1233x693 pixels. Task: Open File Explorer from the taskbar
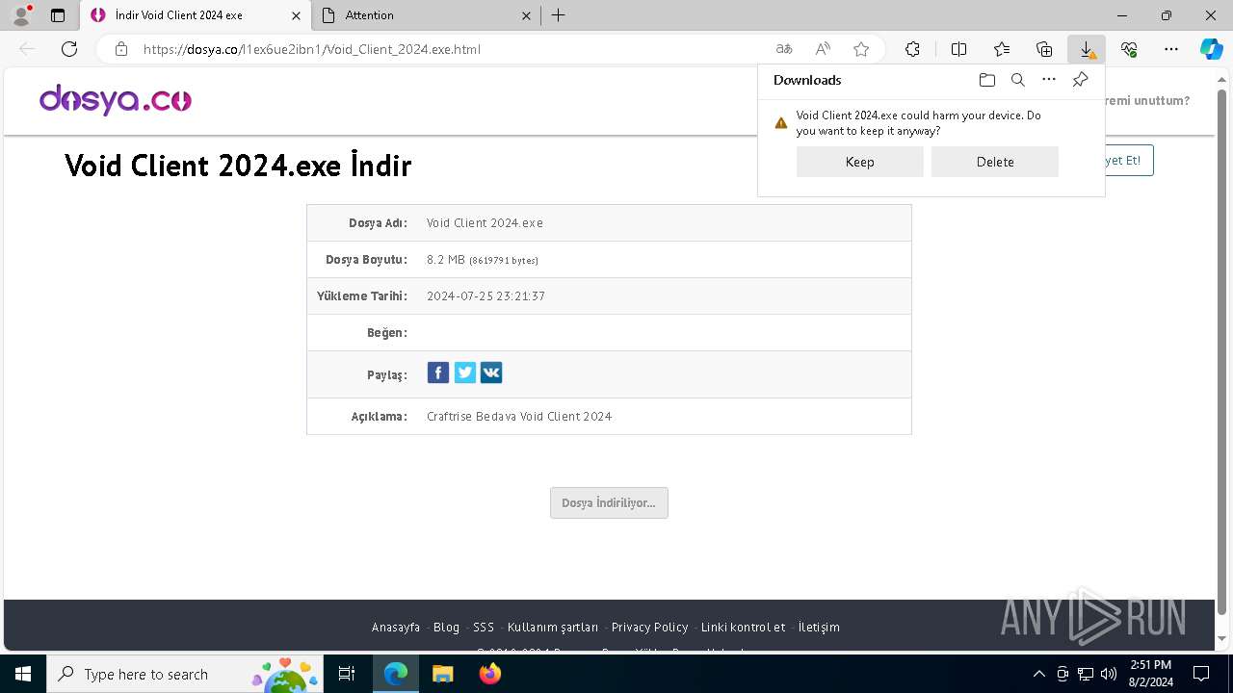coord(442,674)
